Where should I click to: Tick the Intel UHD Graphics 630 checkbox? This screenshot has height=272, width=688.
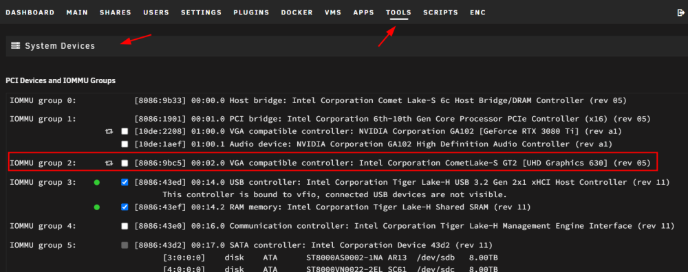point(125,163)
